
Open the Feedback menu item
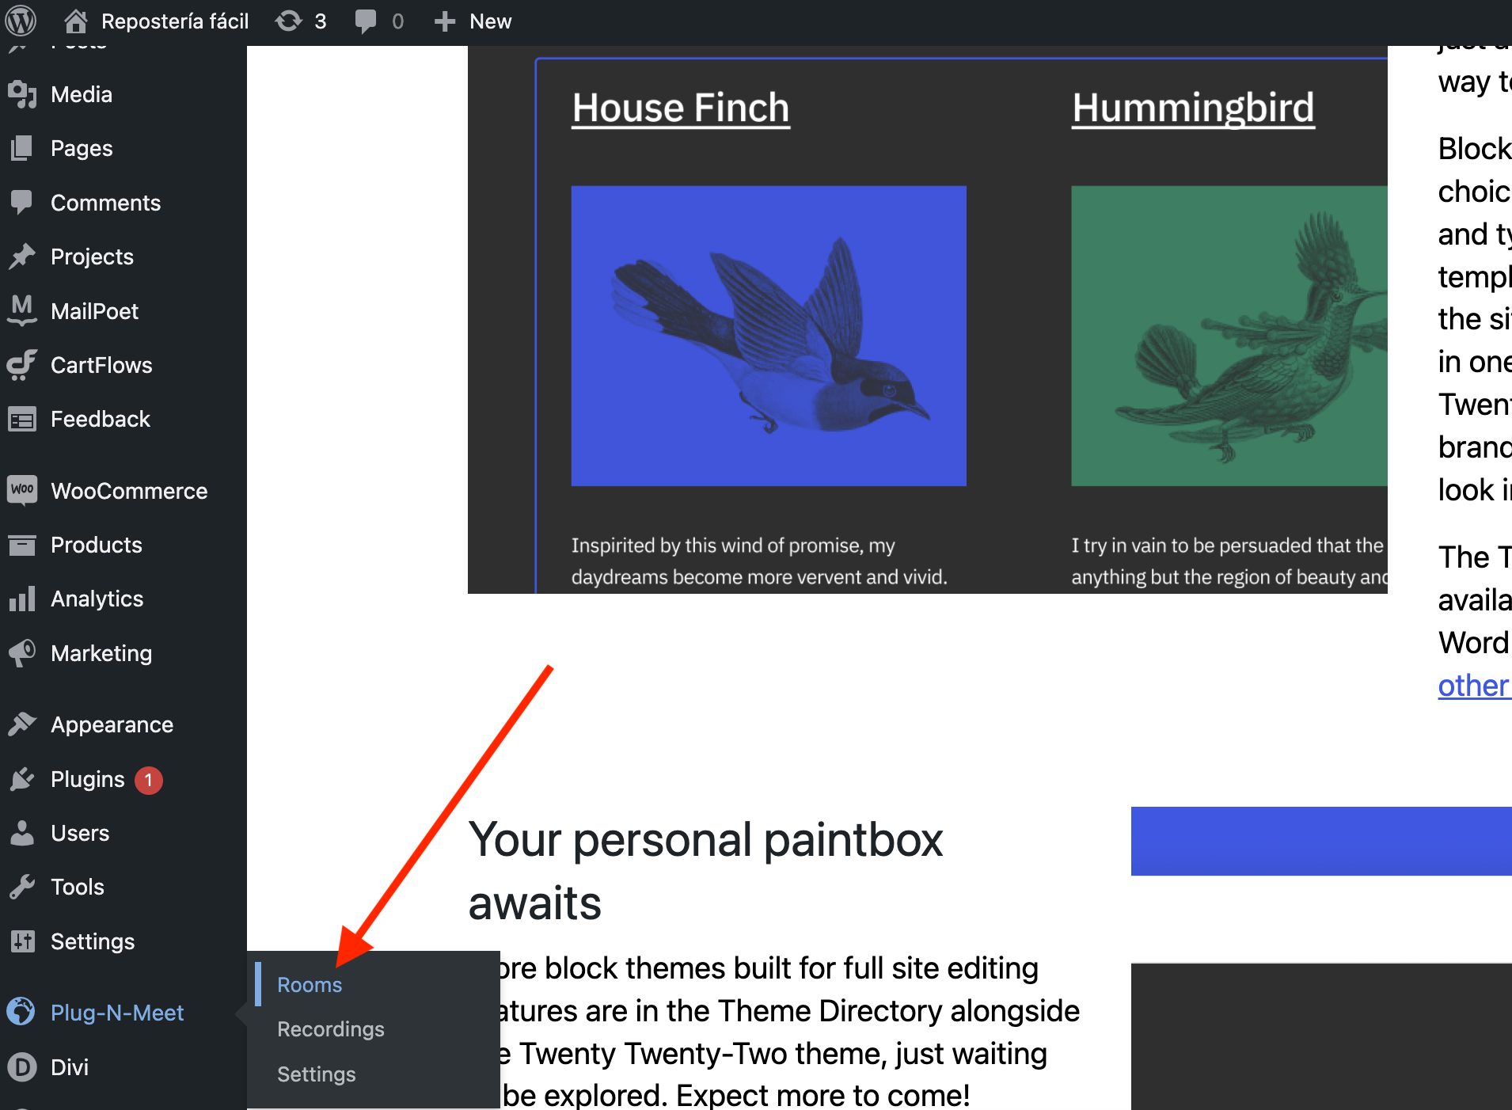click(100, 419)
